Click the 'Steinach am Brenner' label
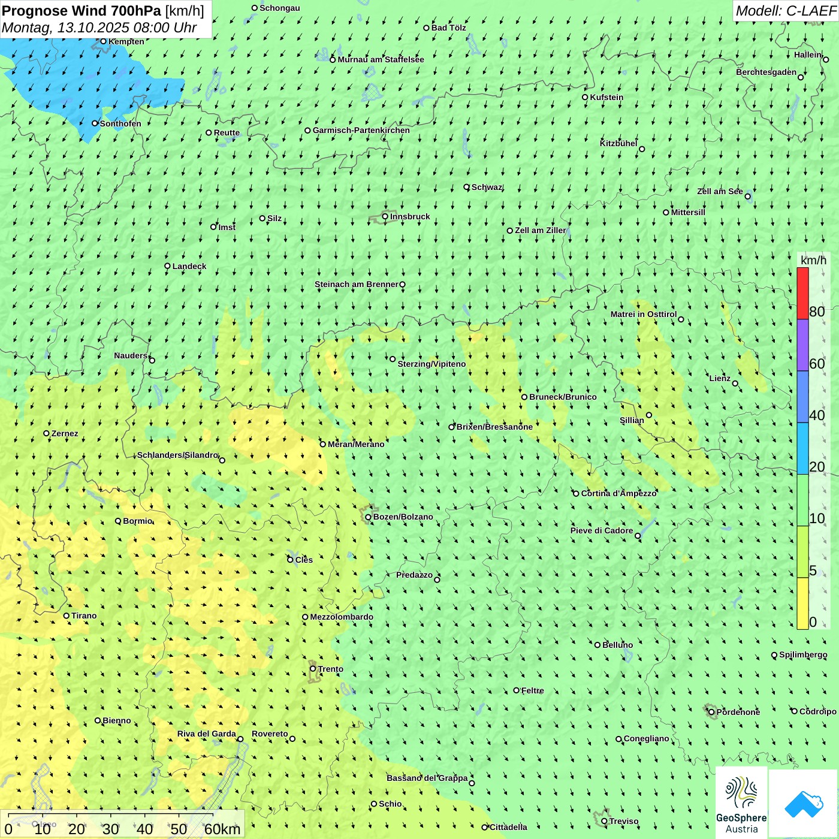The image size is (839, 839). coord(357,284)
